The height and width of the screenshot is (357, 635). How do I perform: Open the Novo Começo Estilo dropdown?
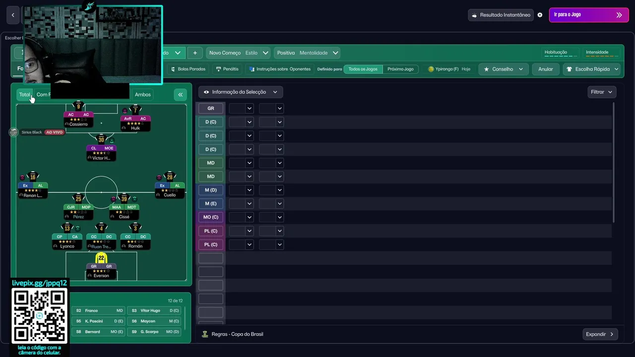pyautogui.click(x=239, y=53)
